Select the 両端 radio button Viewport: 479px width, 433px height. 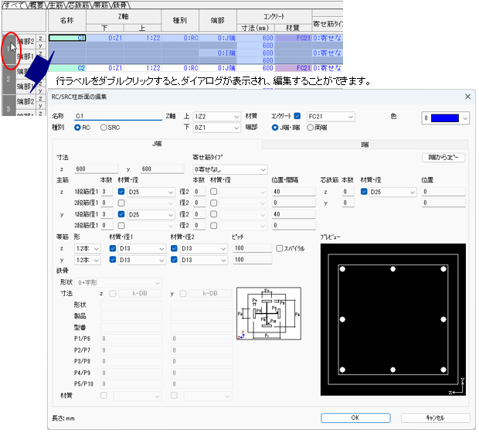pos(310,128)
